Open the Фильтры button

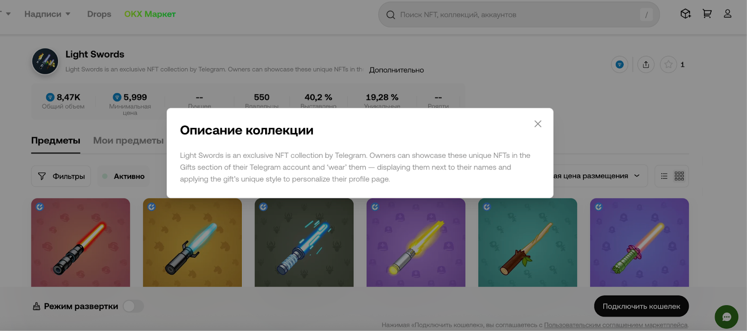[61, 176]
